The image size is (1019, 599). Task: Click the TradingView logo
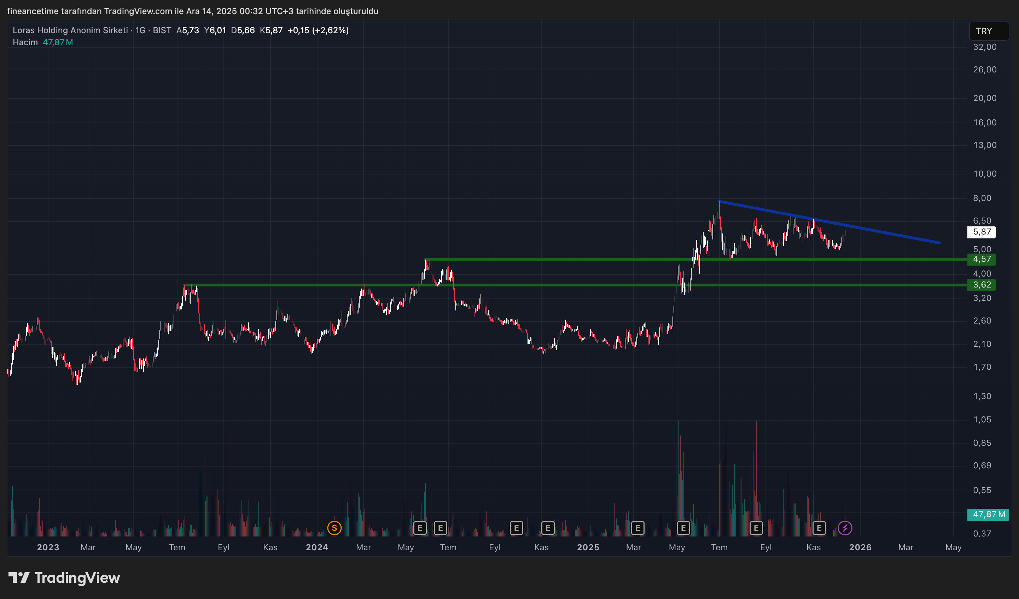tap(64, 577)
